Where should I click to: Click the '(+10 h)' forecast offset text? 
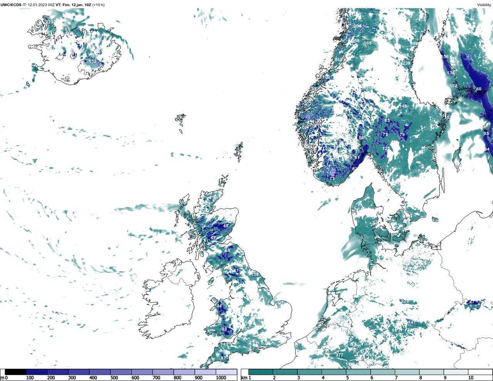pyautogui.click(x=98, y=5)
